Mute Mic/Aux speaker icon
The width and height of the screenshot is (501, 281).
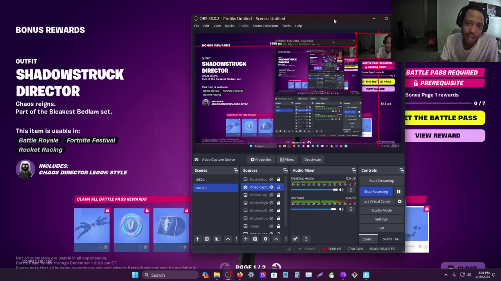click(x=341, y=209)
